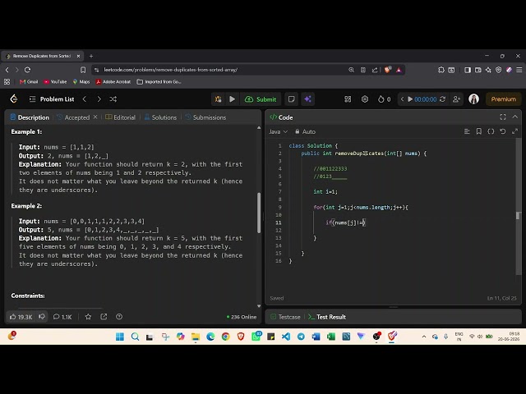This screenshot has width=526, height=394.
Task: Share the problem via share icon
Action: pos(104,317)
